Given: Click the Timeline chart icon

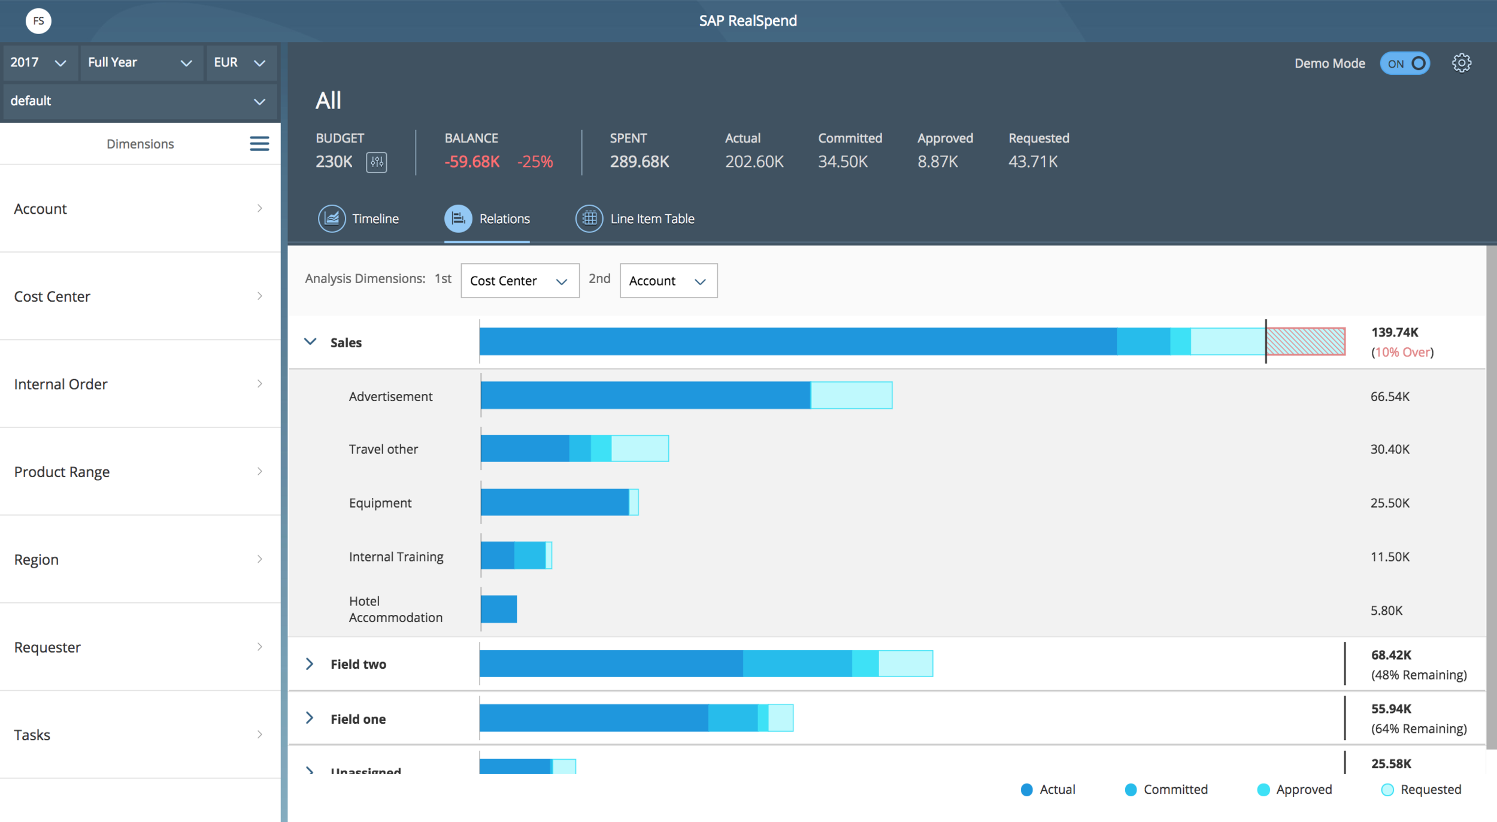Looking at the screenshot, I should 332,219.
